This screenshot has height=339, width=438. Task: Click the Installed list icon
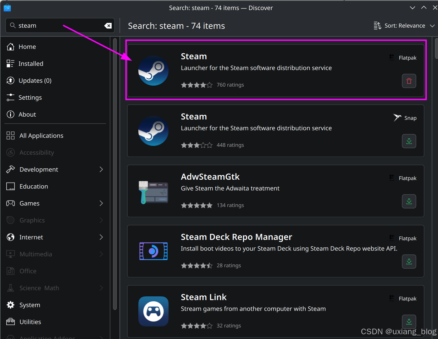10,64
